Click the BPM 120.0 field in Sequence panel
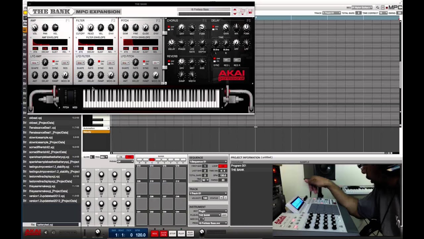 (223, 175)
